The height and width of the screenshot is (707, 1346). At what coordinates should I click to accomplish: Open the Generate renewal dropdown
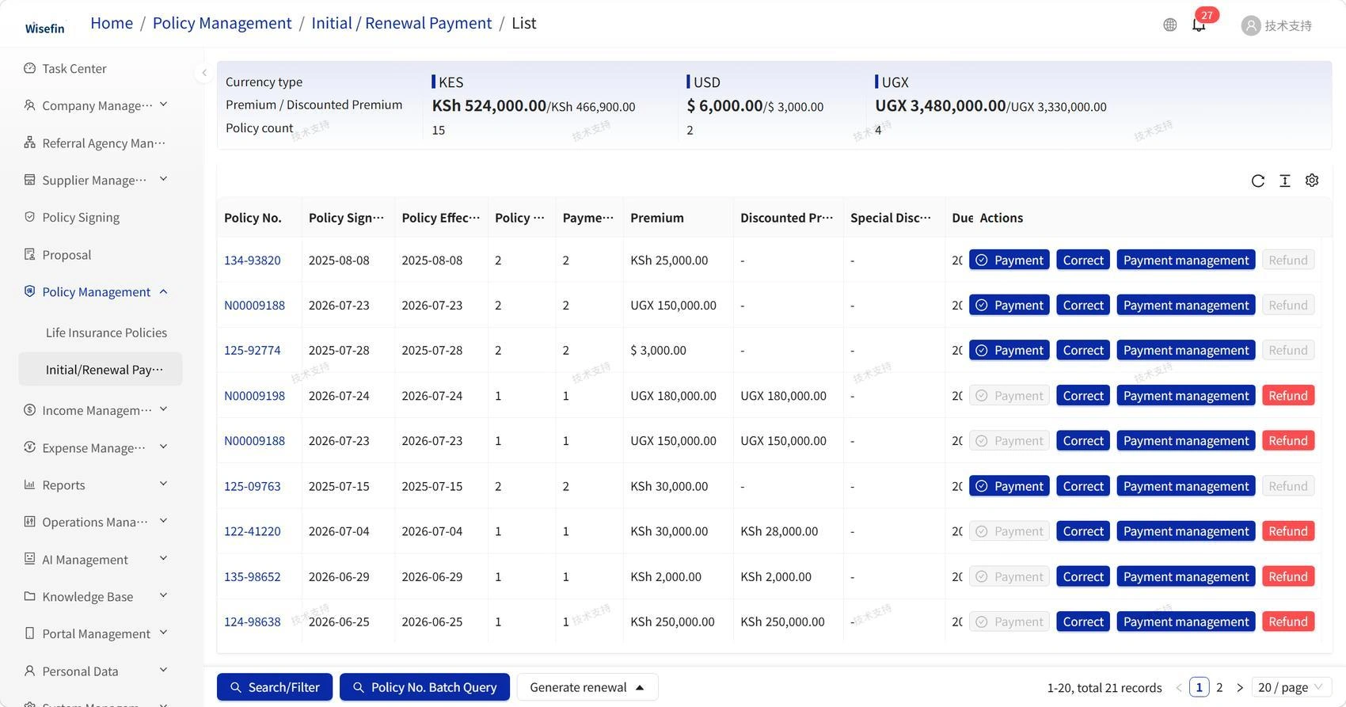coord(587,687)
